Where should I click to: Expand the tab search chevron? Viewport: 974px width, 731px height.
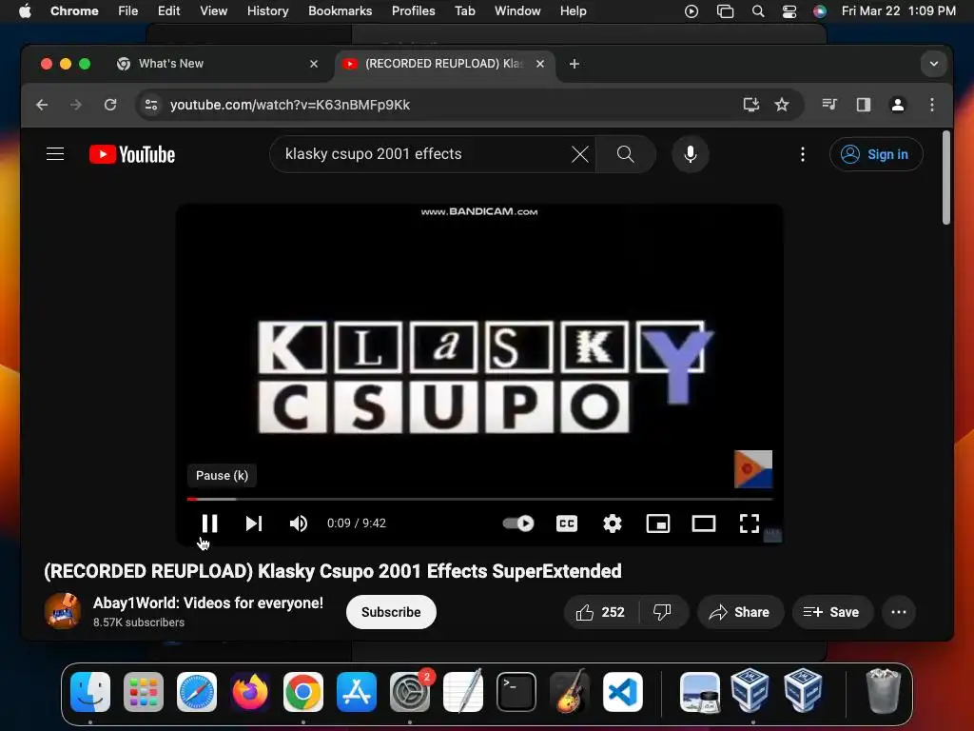(934, 64)
